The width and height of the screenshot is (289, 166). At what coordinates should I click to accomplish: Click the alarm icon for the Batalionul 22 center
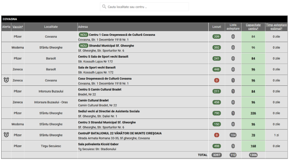[6, 135]
